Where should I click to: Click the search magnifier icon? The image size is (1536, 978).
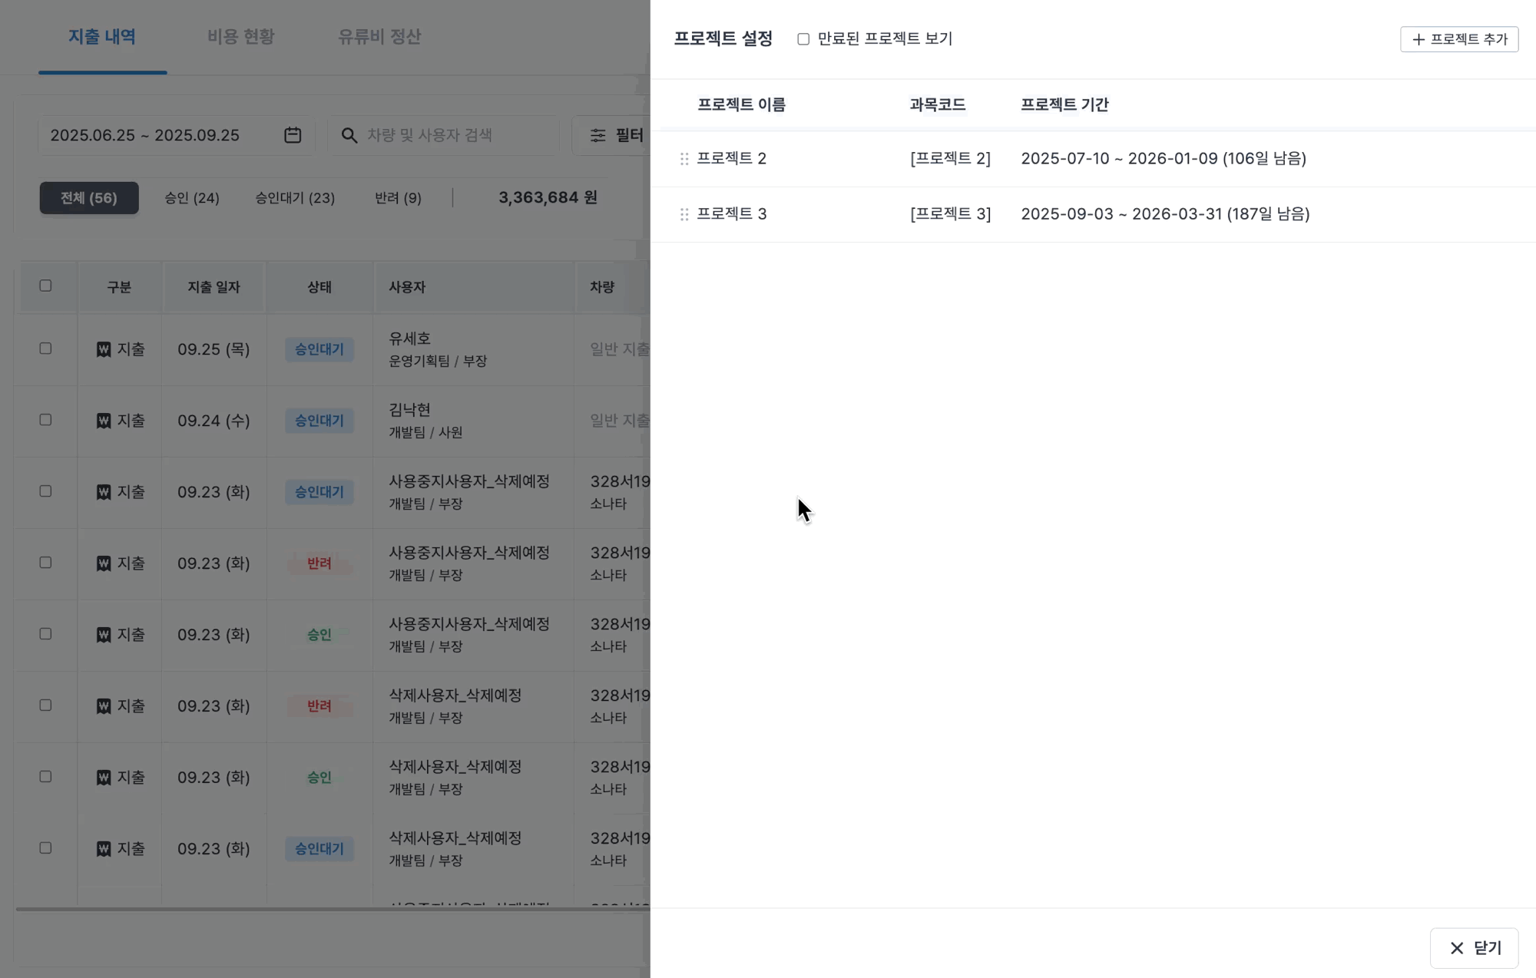(x=349, y=135)
